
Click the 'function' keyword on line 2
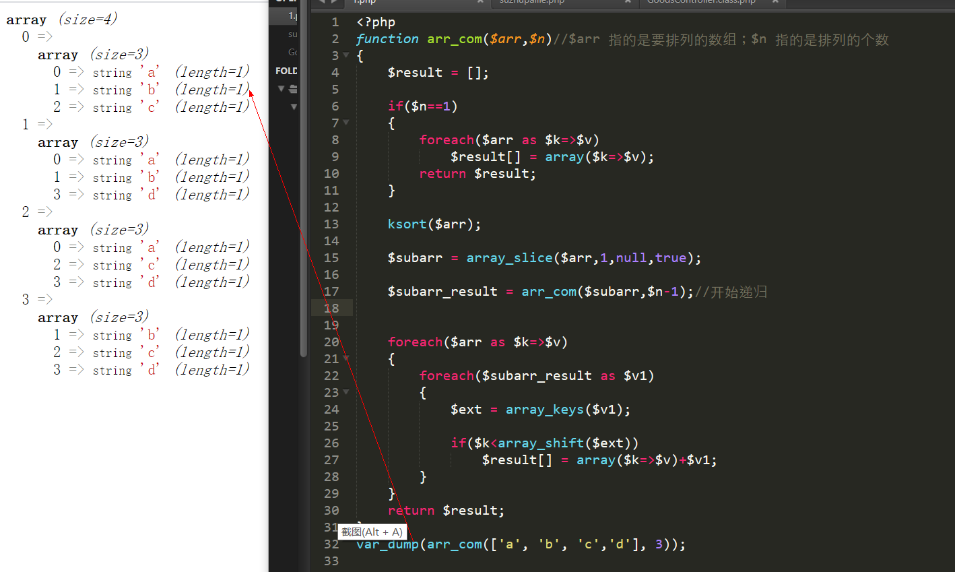(387, 39)
